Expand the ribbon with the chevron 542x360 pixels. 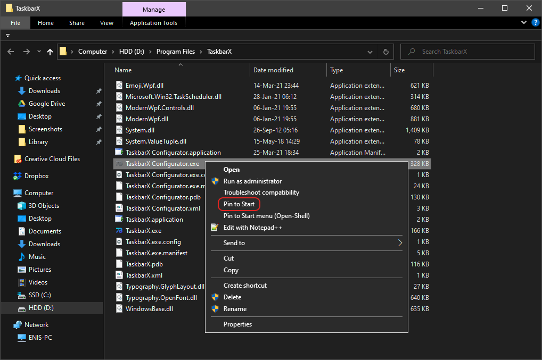click(x=524, y=23)
